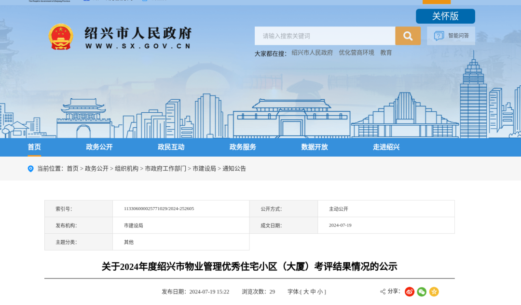
Task: Set font size to 大
Action: coord(306,292)
